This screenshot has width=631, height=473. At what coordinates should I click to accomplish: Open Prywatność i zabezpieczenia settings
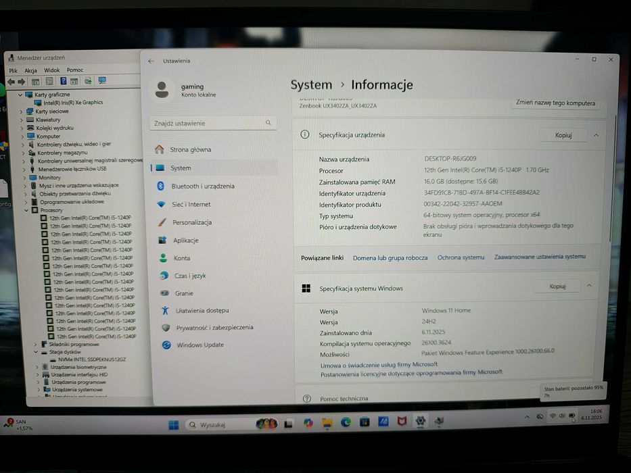(x=214, y=328)
